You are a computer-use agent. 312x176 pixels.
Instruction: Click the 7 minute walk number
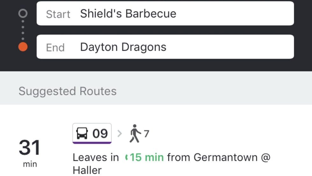click(x=146, y=134)
